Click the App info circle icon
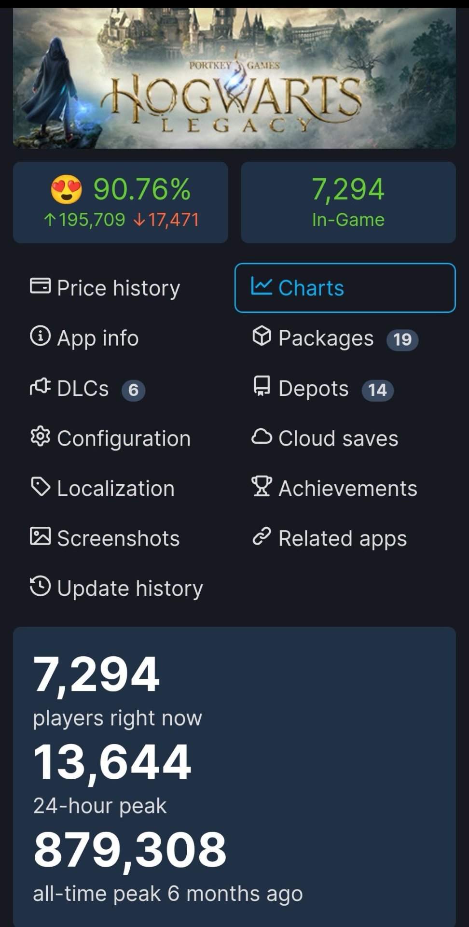This screenshot has width=469, height=927. pyautogui.click(x=40, y=336)
